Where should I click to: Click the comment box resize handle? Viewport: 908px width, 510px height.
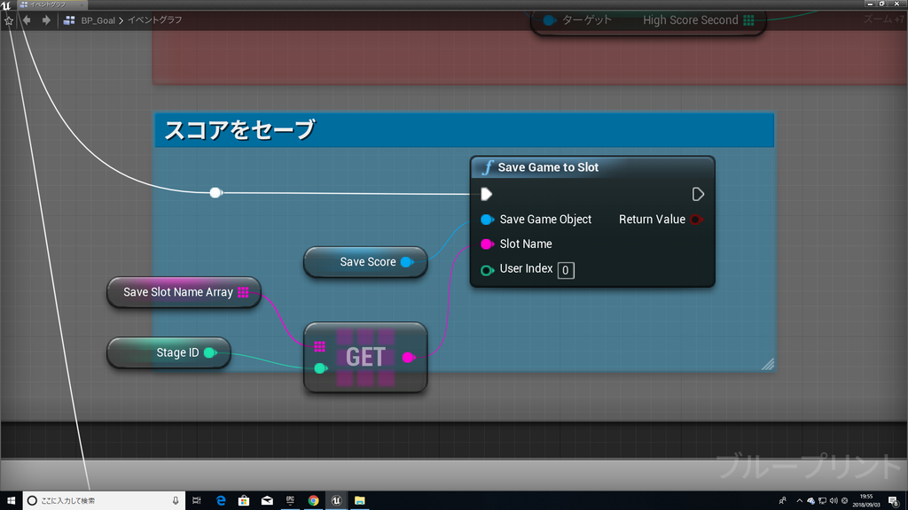[x=768, y=364]
